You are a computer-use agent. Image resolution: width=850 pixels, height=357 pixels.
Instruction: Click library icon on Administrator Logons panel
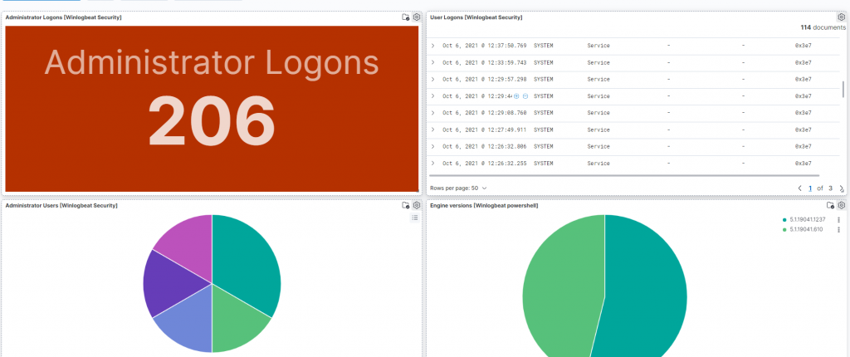pos(405,17)
